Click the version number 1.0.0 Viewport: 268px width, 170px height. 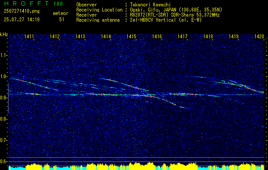click(58, 4)
